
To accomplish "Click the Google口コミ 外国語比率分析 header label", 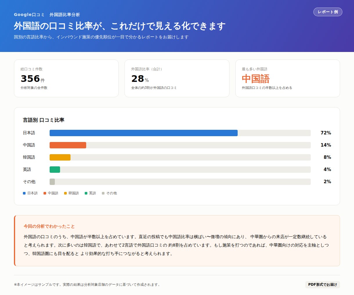I will pos(47,15).
